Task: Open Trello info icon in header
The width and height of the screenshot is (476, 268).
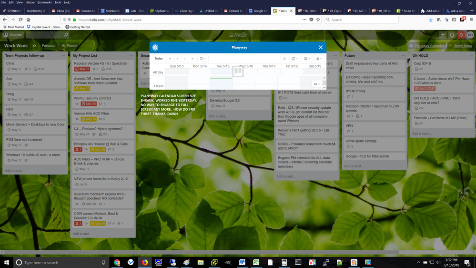Action: click(x=452, y=35)
